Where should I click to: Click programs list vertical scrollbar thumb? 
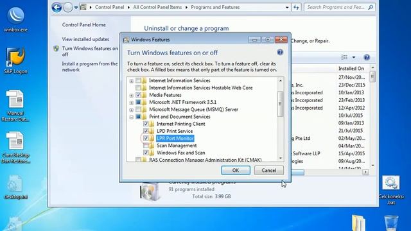(372, 77)
